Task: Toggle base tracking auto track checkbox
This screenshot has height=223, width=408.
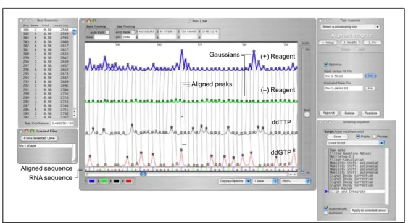Action: [x=107, y=33]
